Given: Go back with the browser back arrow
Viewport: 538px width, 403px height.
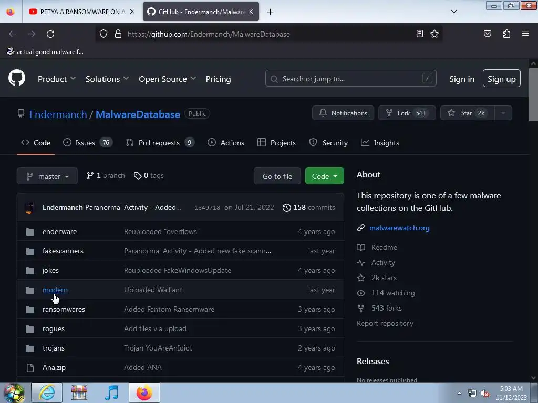Looking at the screenshot, I should tap(13, 34).
